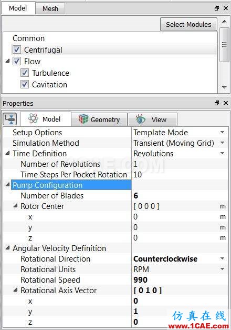Disable the Cavitation checkbox
This screenshot has width=231, height=330.
[25, 84]
